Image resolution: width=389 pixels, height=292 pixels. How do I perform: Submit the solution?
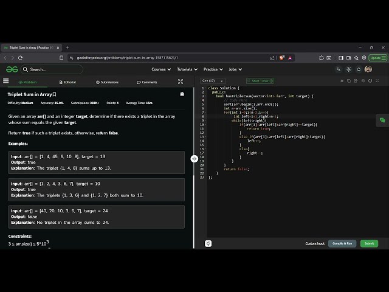tap(369, 243)
